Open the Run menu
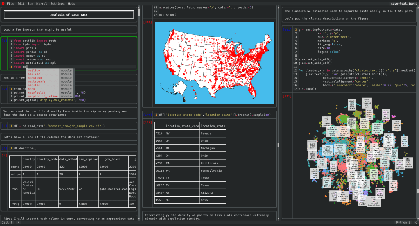This screenshot has height=226, width=419. pos(31,3)
